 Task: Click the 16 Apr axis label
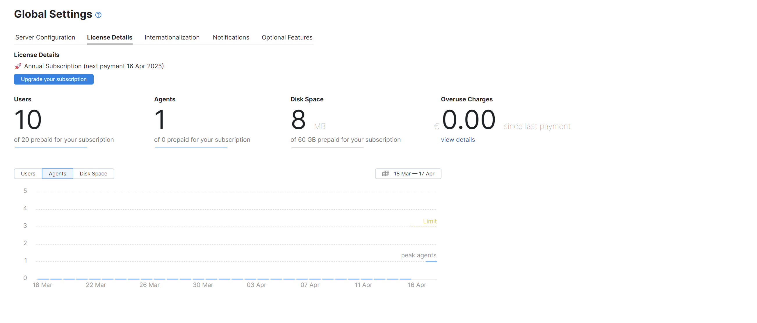[417, 285]
